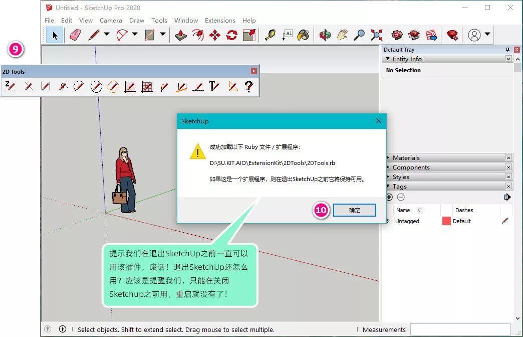Choose the Eraser tool
Screen dimensions: 523x337
[x=75, y=35]
